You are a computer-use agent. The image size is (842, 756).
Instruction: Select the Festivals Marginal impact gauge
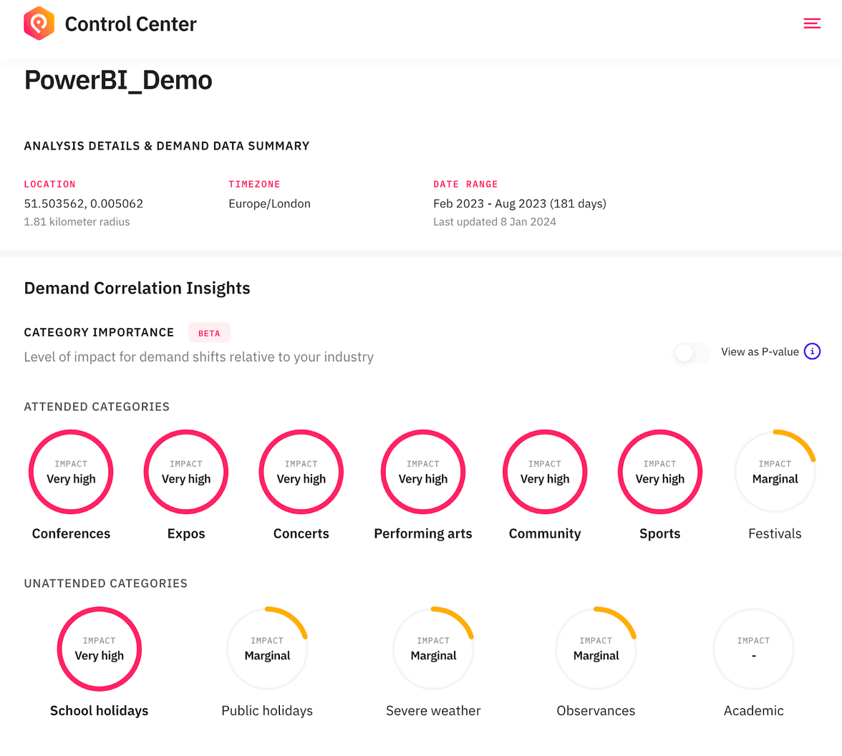pos(775,472)
